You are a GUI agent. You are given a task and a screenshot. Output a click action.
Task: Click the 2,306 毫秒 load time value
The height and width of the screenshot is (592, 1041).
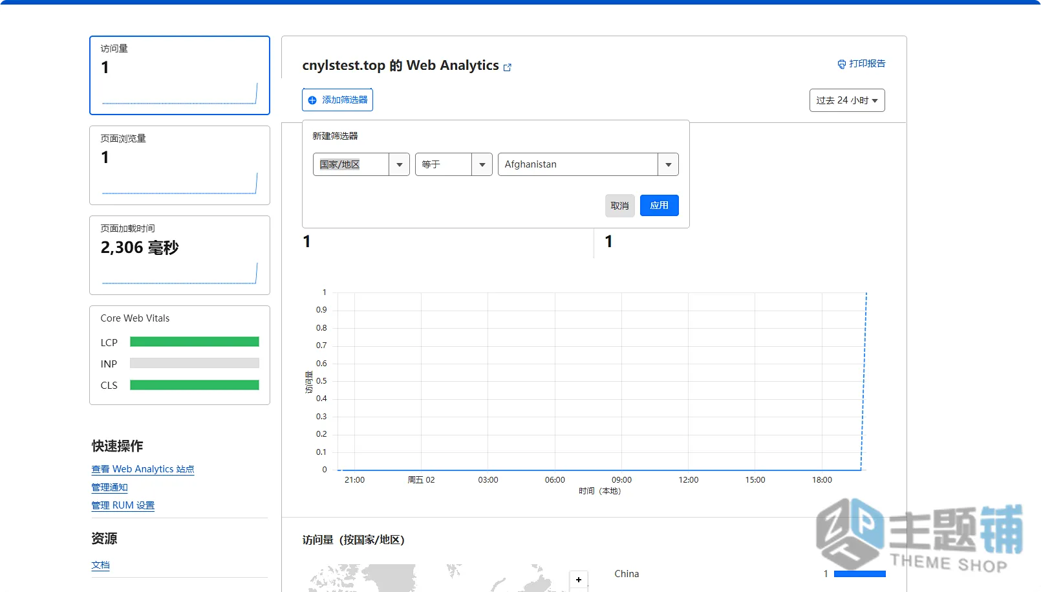[140, 248]
